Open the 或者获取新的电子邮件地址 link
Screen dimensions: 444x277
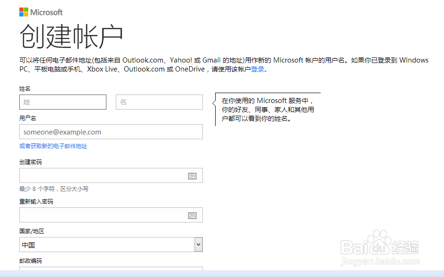point(53,146)
